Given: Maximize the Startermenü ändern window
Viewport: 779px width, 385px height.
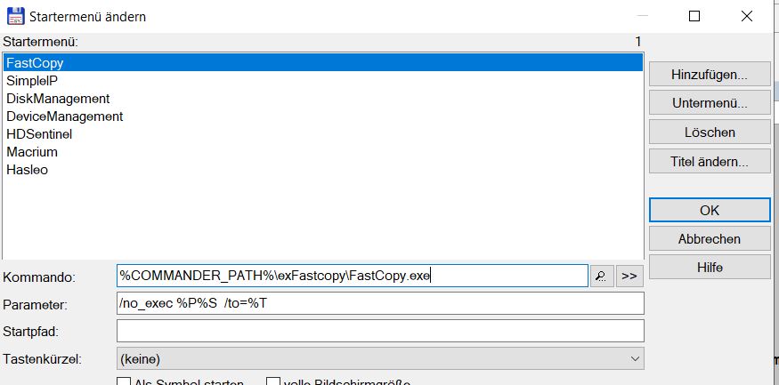Looking at the screenshot, I should coord(694,16).
